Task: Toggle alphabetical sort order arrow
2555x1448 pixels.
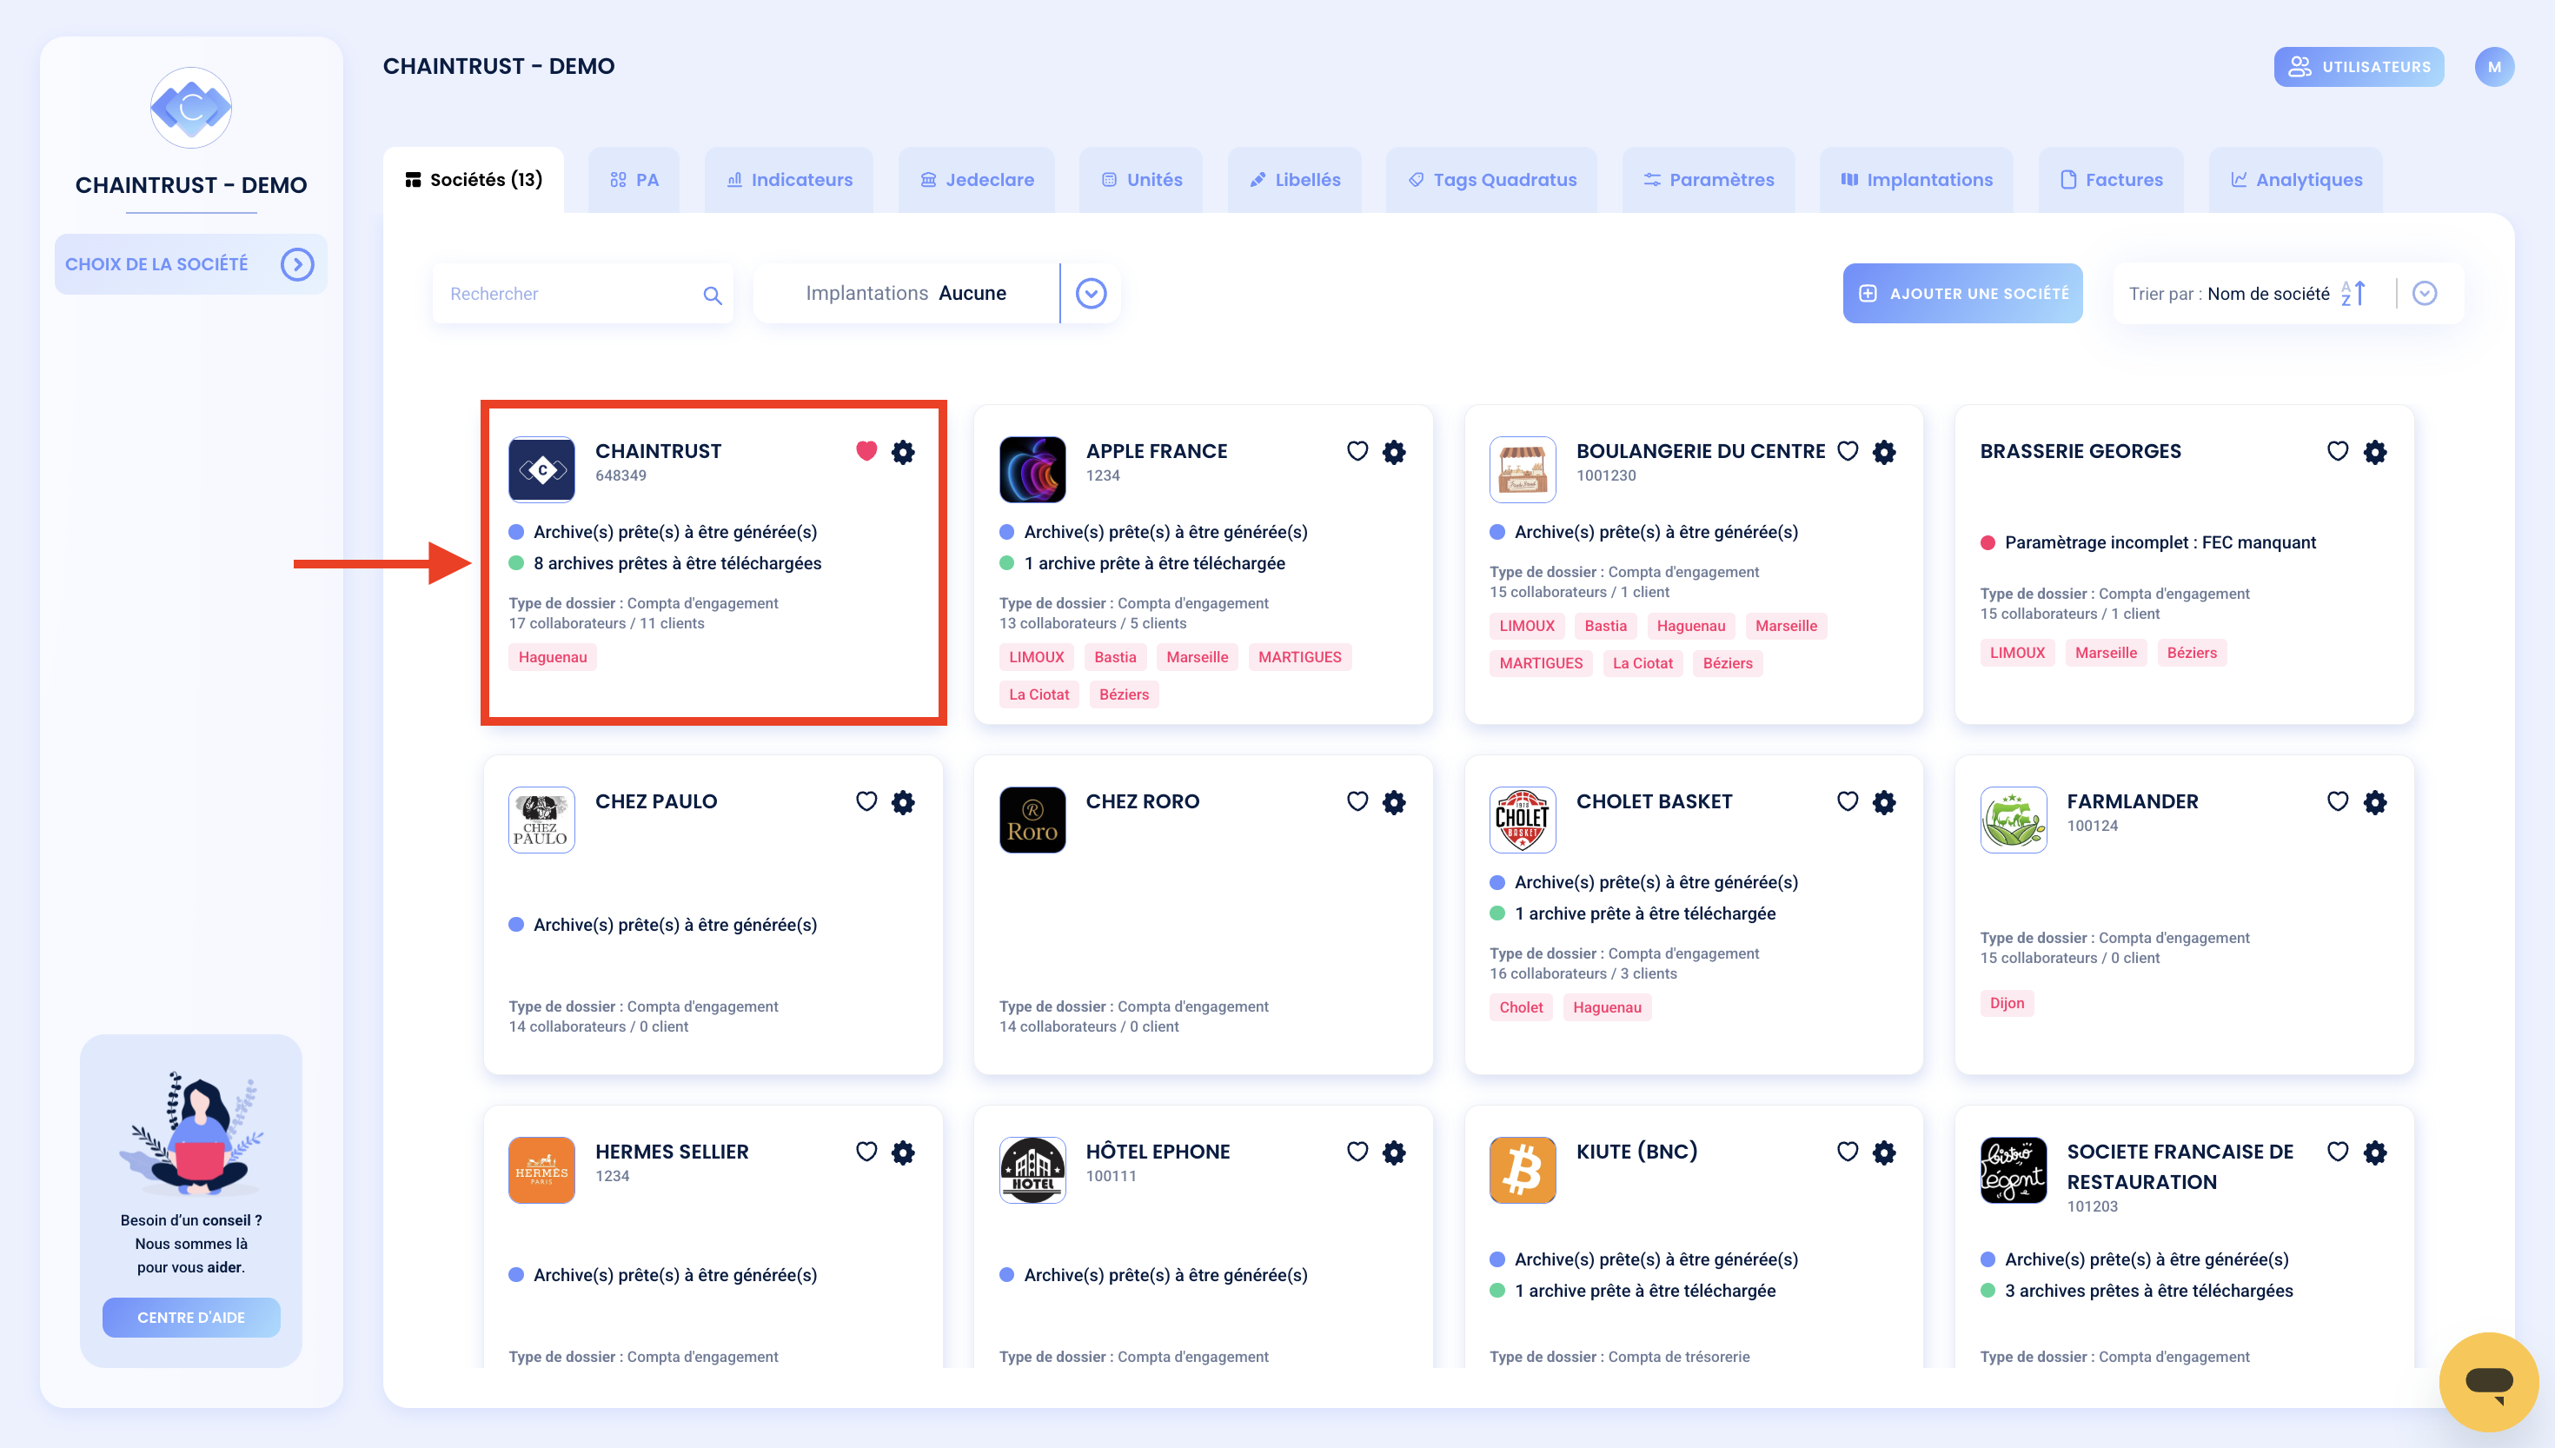Action: point(2353,294)
